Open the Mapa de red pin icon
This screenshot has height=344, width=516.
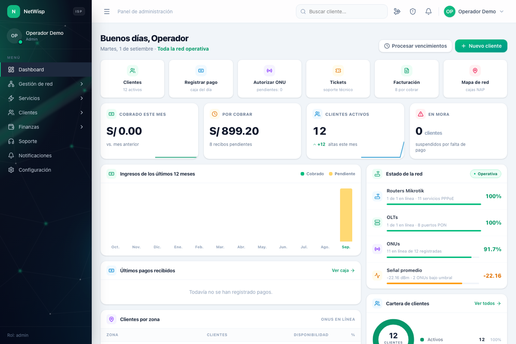(x=475, y=71)
